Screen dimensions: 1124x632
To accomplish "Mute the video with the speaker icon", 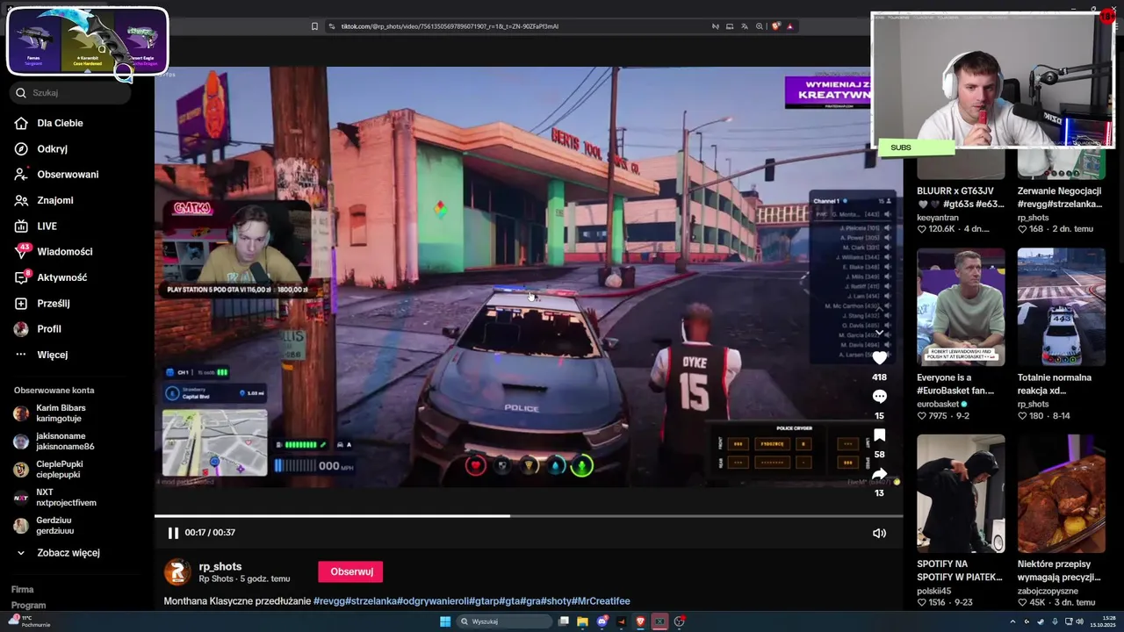I will coord(879,533).
